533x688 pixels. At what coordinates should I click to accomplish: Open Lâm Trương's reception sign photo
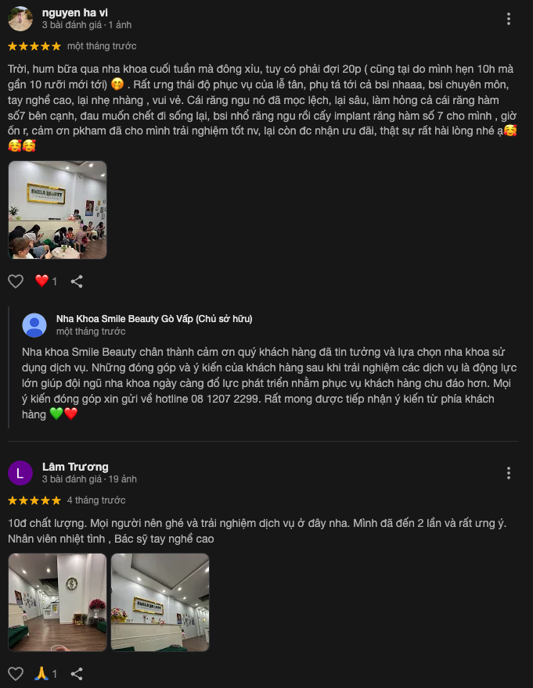click(x=160, y=602)
